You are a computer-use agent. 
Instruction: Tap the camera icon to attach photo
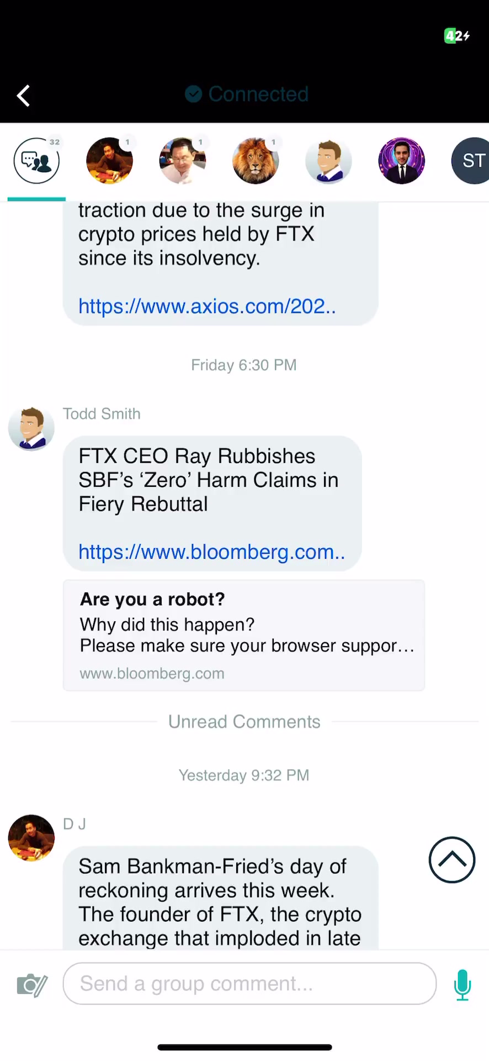32,985
